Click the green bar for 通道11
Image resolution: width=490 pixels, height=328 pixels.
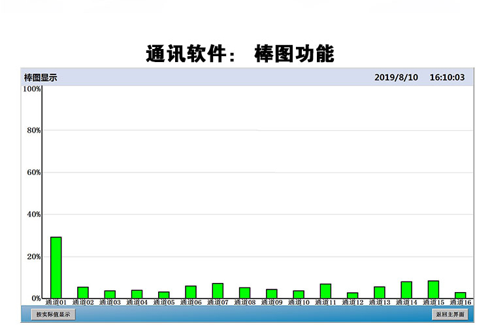[325, 291]
